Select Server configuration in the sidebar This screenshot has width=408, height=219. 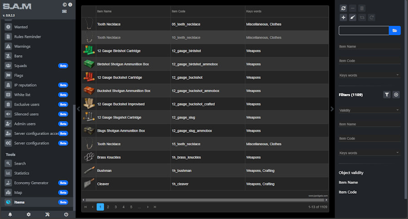[32, 143]
